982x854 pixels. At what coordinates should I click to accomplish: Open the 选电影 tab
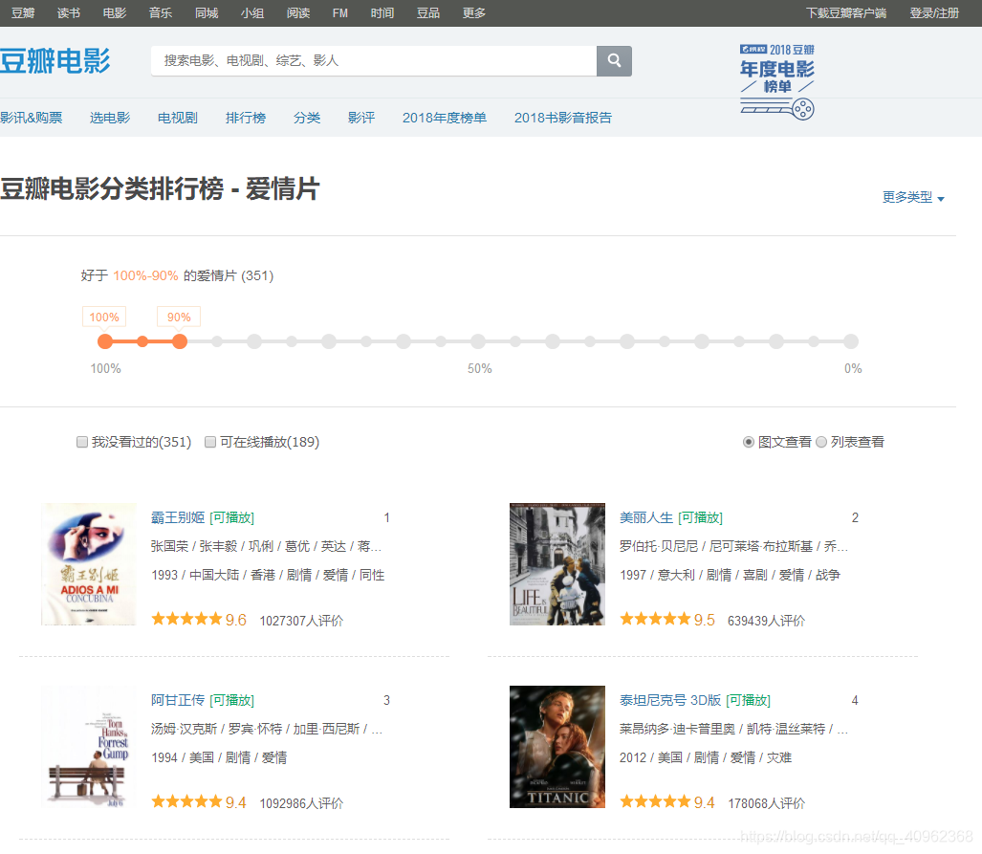[110, 118]
